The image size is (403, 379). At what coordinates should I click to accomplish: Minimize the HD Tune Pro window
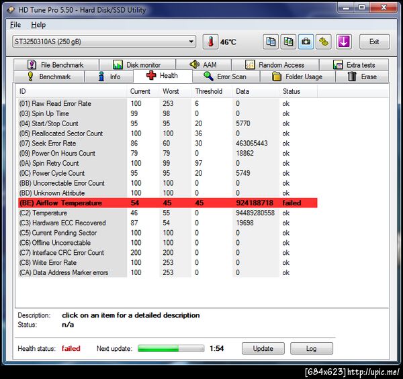(x=346, y=7)
